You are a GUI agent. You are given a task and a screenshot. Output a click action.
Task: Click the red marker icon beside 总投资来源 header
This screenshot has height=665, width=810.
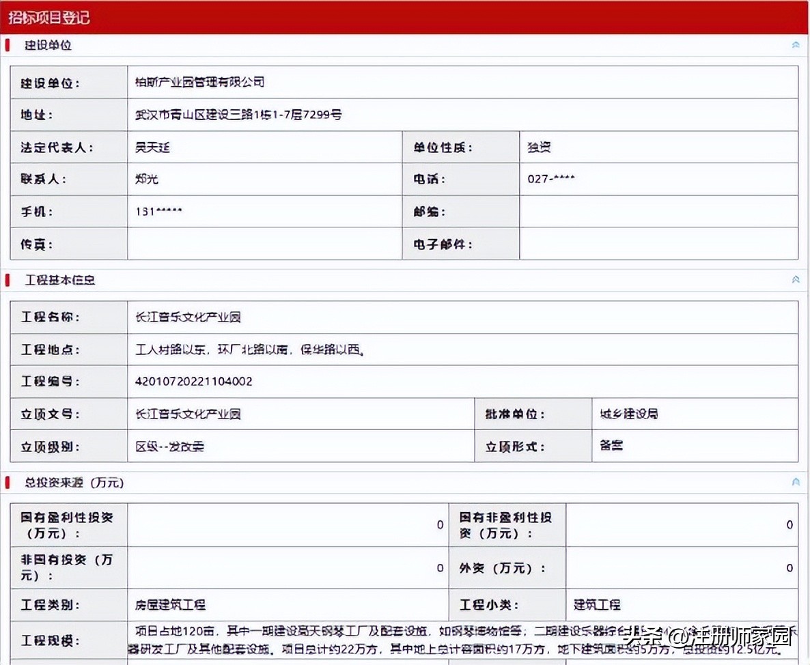click(x=8, y=482)
